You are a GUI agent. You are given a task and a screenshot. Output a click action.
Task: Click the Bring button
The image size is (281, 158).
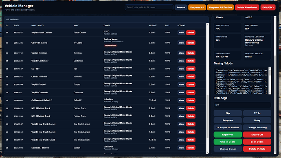click(x=257, y=121)
